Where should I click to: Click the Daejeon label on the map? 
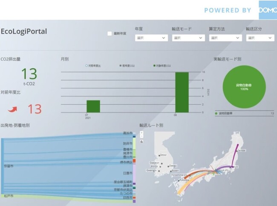point(154,163)
